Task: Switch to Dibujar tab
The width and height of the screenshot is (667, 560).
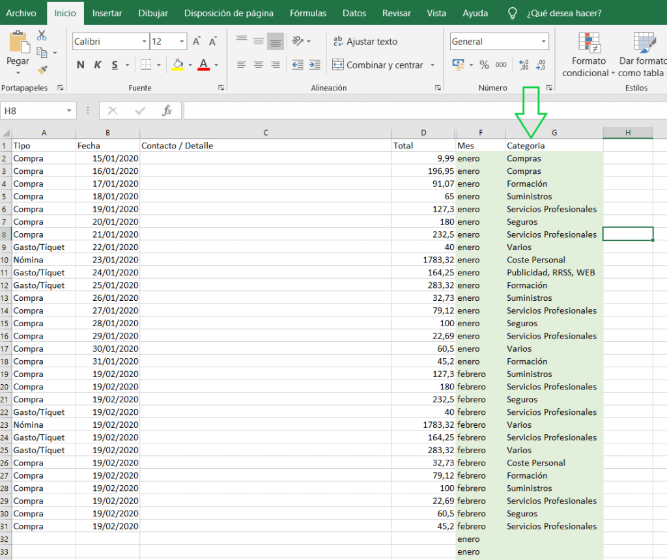Action: coord(153,13)
